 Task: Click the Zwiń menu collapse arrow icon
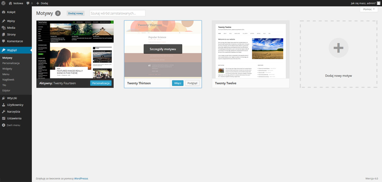(x=4, y=125)
